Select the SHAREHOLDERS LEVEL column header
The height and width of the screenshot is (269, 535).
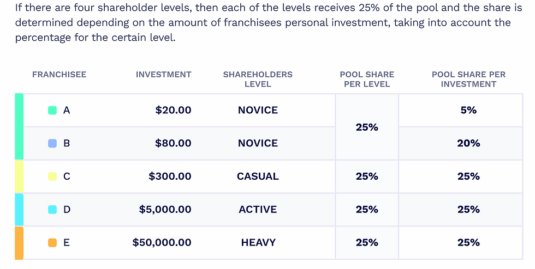click(x=258, y=80)
